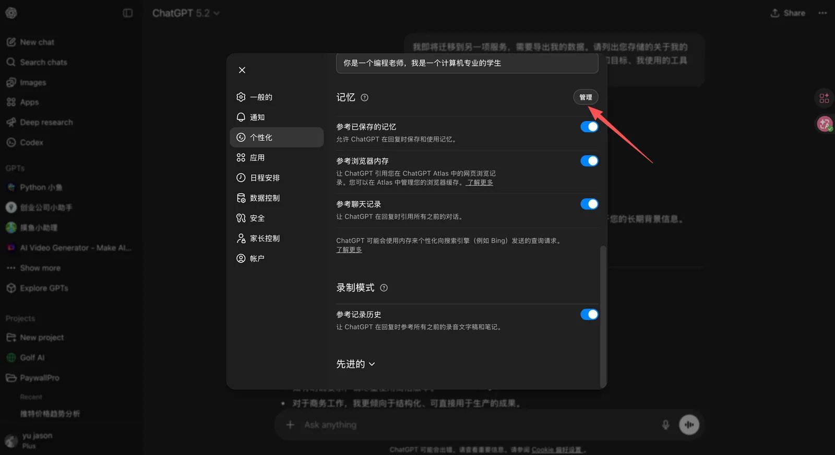Screen dimensions: 835x455
Task: Open the 一般的 settings section
Action: (277, 97)
